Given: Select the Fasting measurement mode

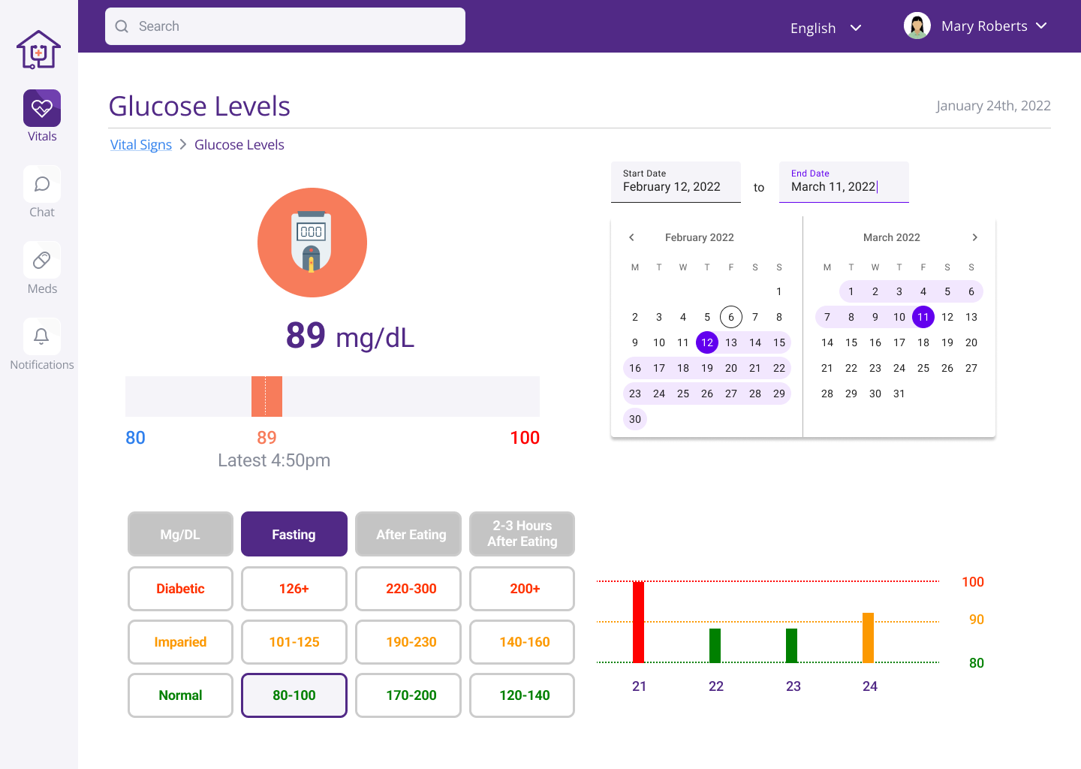Looking at the screenshot, I should (x=294, y=534).
